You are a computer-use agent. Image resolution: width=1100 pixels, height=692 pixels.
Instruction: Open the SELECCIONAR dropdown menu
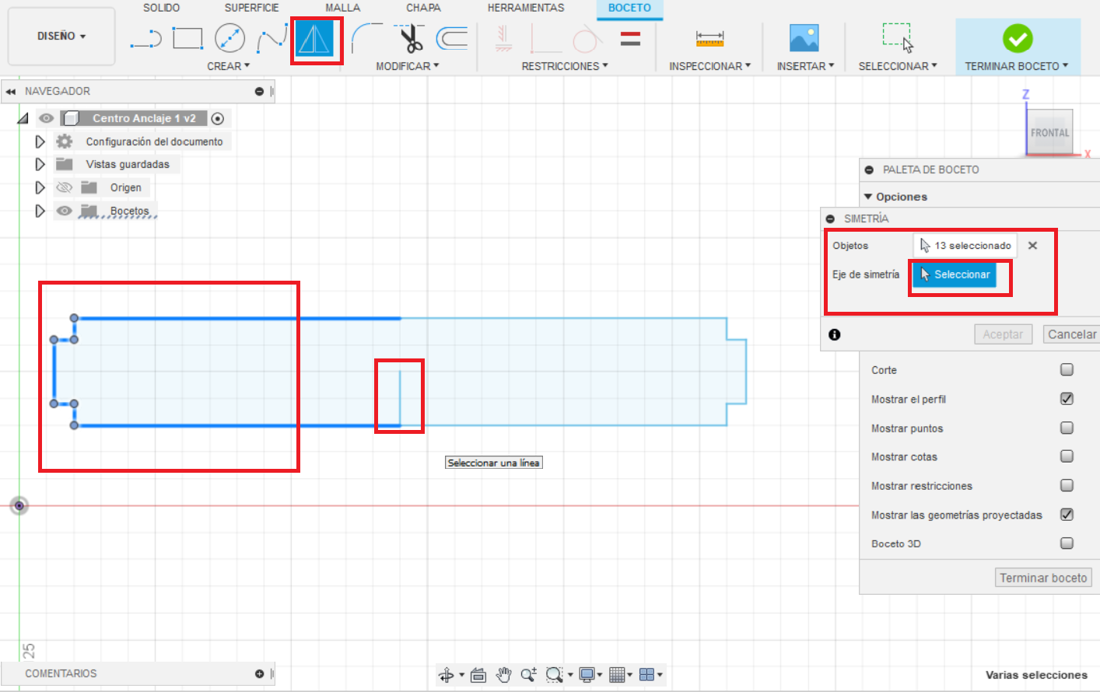(x=898, y=66)
